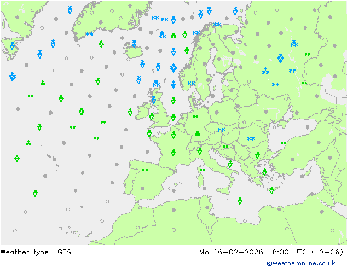Click the green shower symbol in northern France
The image size is (347, 268).
[173, 135]
